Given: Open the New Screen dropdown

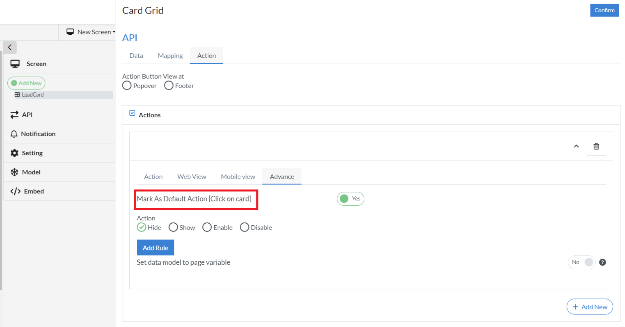Looking at the screenshot, I should click(x=91, y=32).
